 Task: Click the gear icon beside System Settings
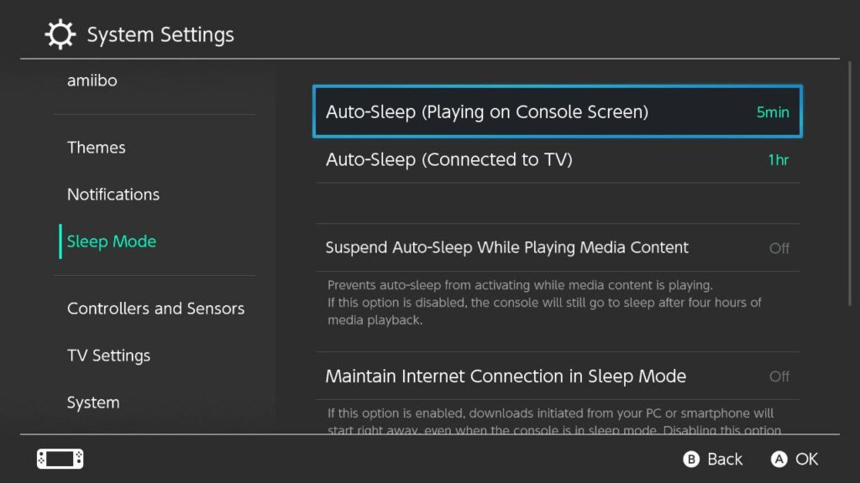pyautogui.click(x=58, y=34)
